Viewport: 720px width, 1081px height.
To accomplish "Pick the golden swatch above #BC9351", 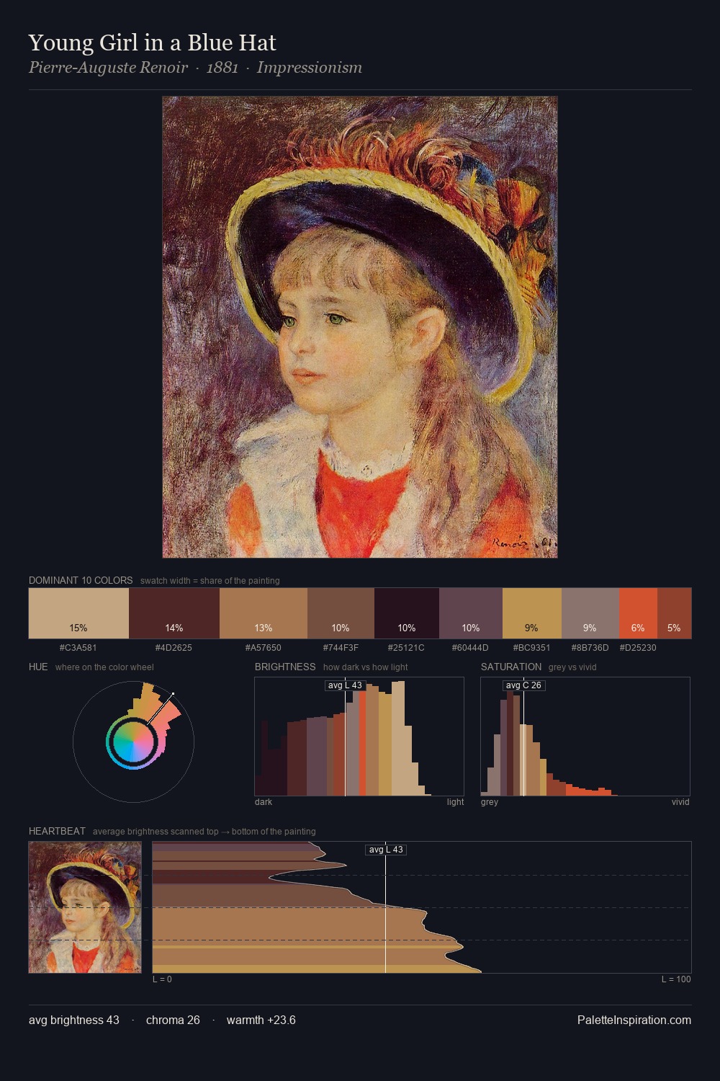I will point(532,613).
